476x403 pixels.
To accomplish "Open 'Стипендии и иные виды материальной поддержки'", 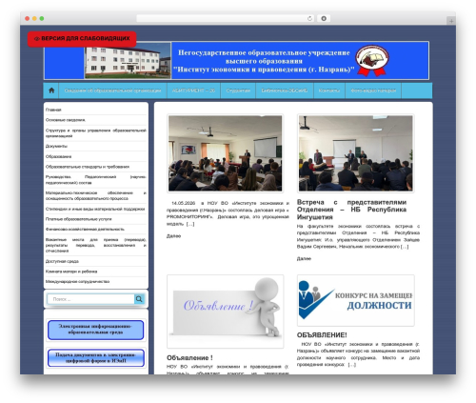I will click(x=95, y=209).
